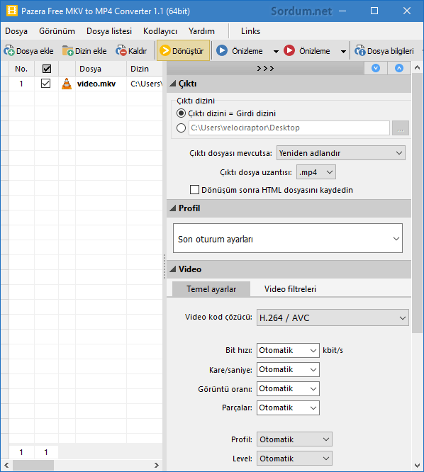The width and height of the screenshot is (424, 472).
Task: Click the settings panel scroll-down arrow
Action: tap(417, 466)
